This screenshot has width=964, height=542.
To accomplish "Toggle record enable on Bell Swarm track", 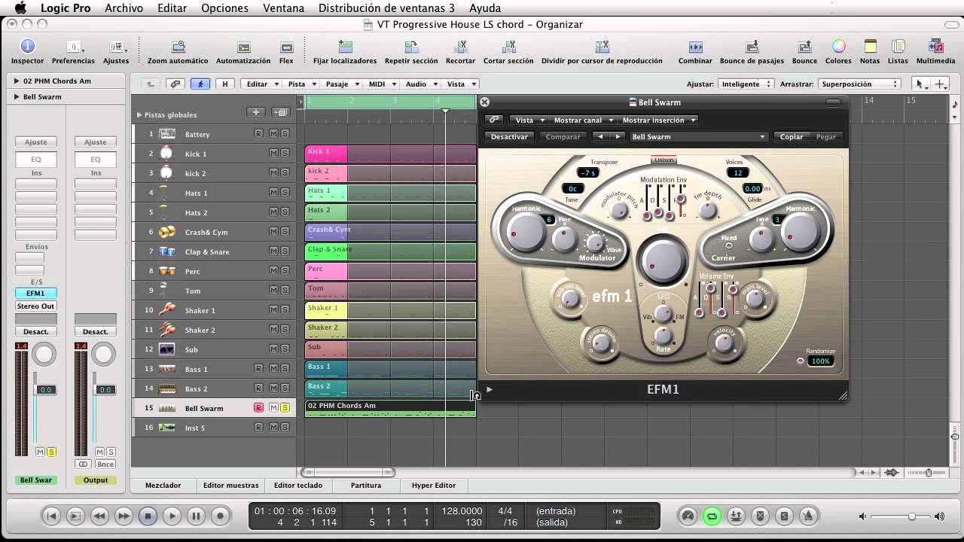I will tap(258, 408).
